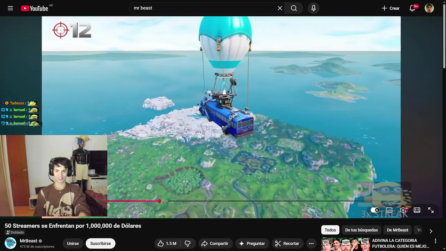Open account avatar menu
446x251 pixels.
pos(429,8)
